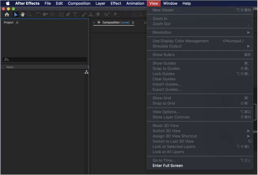Expand the Simulate Output submenu
Viewport: 258px width, 175px height.
(x=200, y=46)
